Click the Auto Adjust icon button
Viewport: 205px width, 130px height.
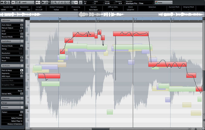coord(22,25)
